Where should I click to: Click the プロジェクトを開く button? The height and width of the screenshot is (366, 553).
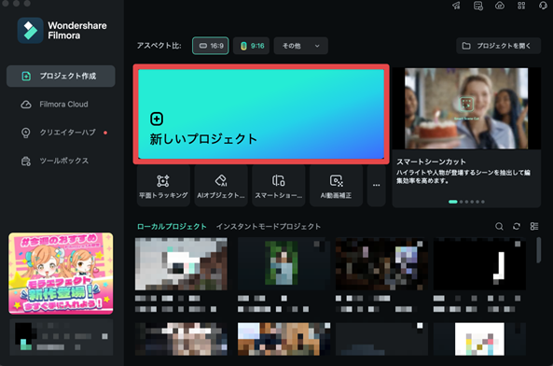coord(498,46)
